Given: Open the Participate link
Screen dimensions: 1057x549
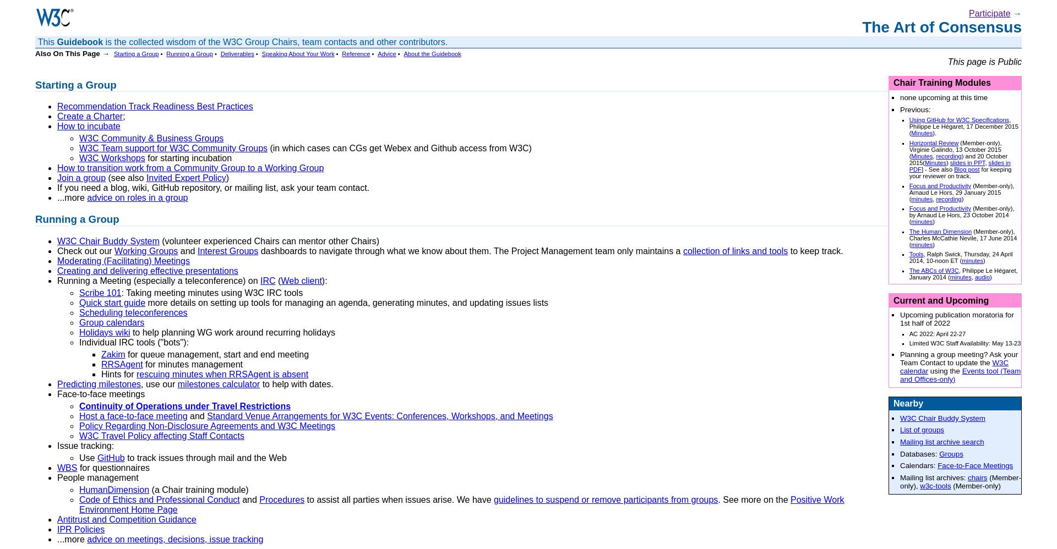Looking at the screenshot, I should [989, 14].
